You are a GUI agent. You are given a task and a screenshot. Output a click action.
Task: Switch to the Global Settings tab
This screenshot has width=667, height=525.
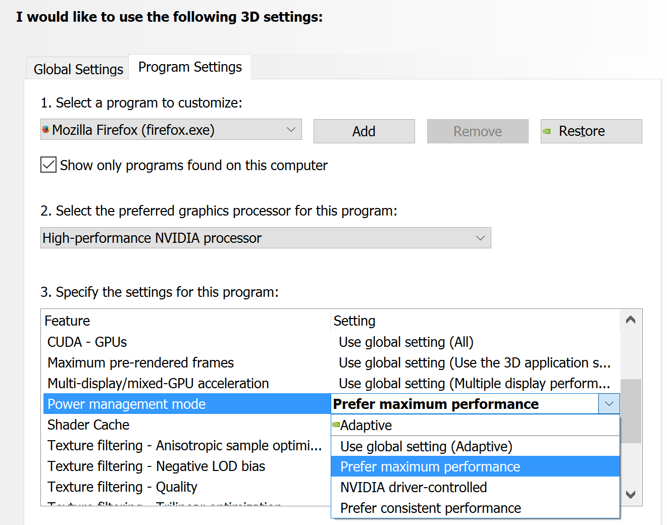[78, 69]
